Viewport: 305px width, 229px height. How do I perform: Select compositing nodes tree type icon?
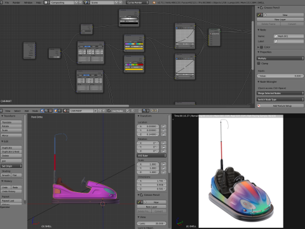click(x=46, y=111)
